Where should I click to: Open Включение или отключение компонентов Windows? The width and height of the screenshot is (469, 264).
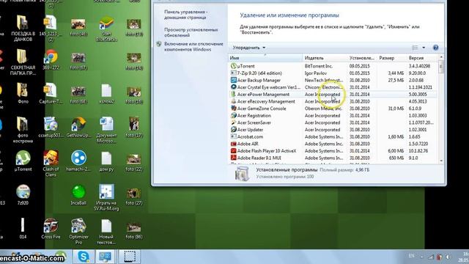click(x=193, y=47)
